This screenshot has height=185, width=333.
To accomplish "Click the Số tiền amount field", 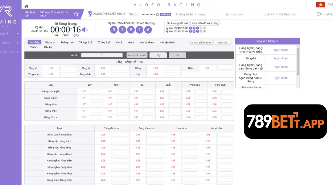I will [x=102, y=55].
